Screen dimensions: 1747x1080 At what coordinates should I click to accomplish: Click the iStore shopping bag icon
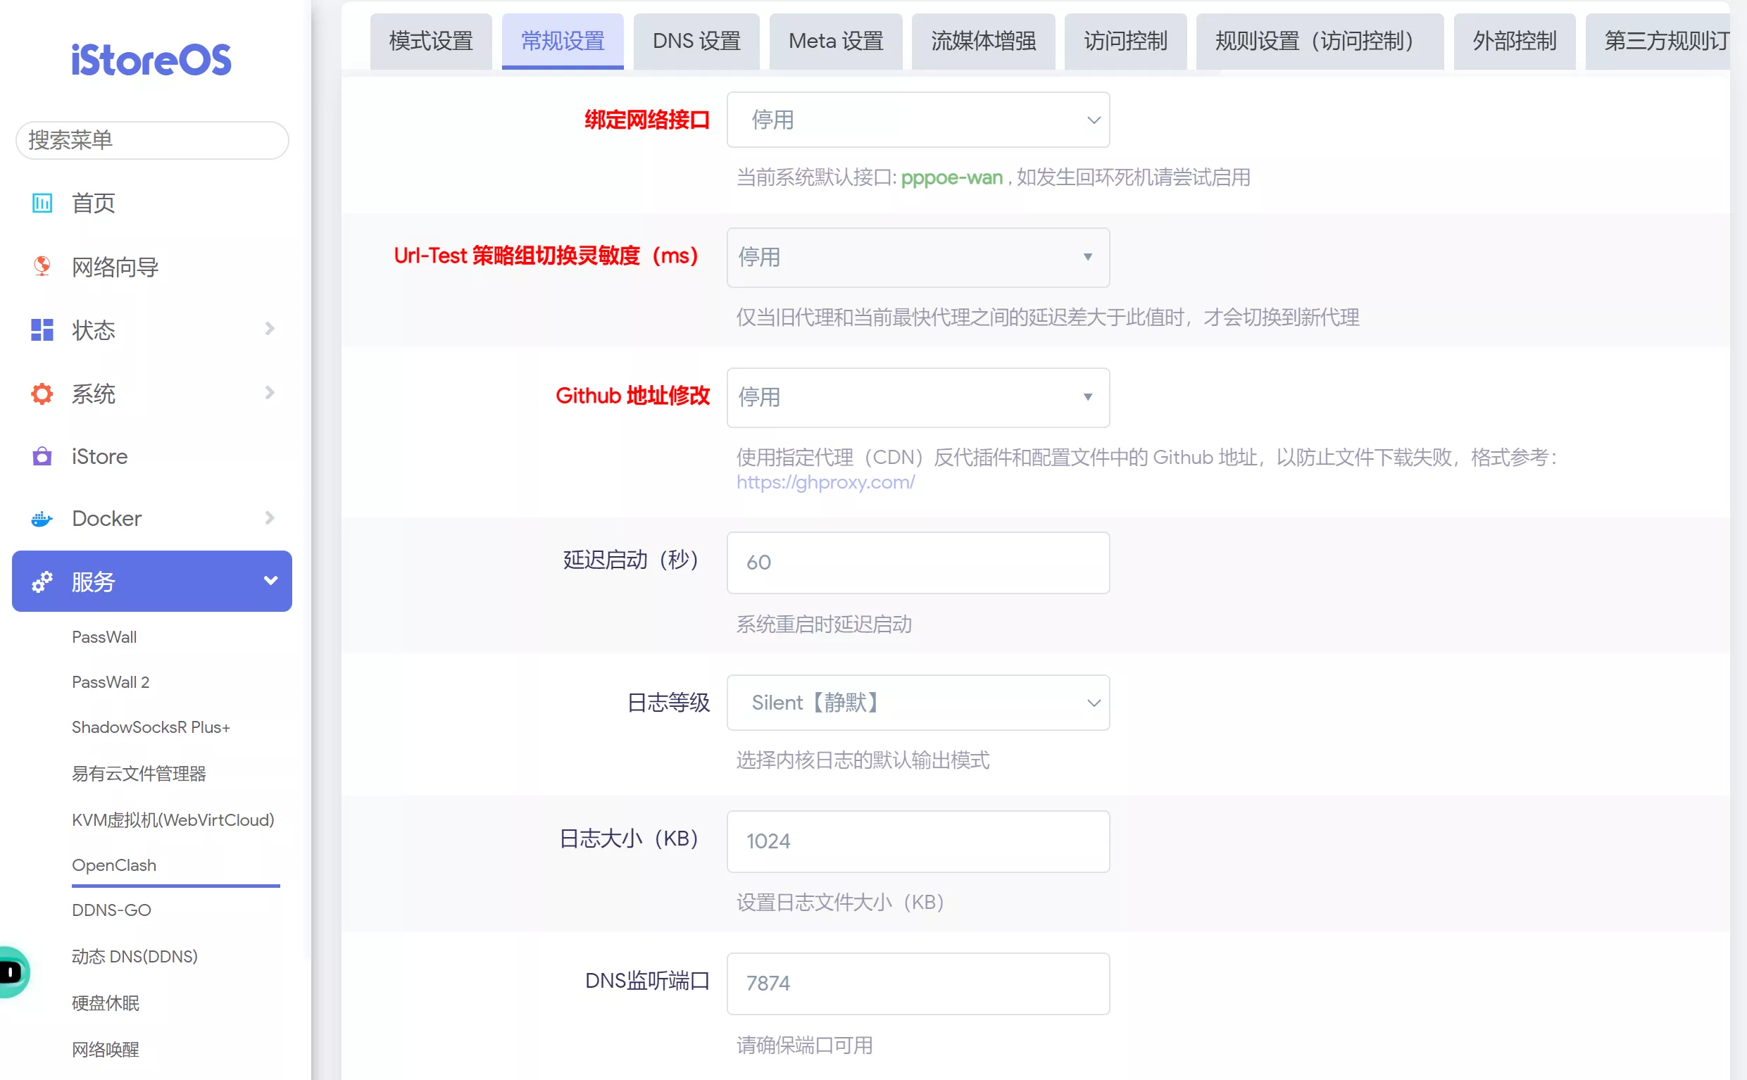point(42,456)
